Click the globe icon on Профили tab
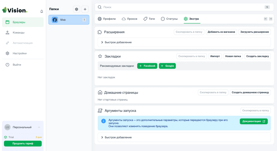Screen dimensions: 277x151 point(100,19)
